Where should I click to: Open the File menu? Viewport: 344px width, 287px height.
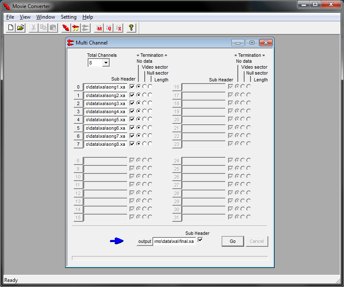(10, 17)
